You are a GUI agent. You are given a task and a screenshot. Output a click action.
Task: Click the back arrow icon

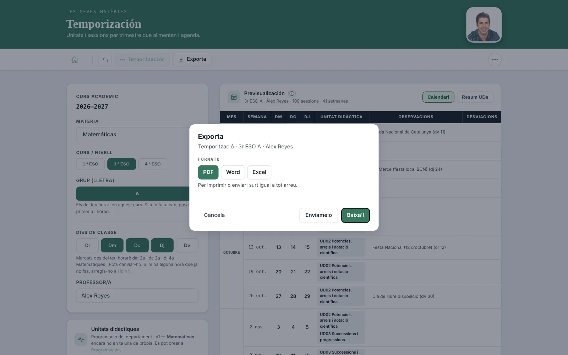(105, 60)
